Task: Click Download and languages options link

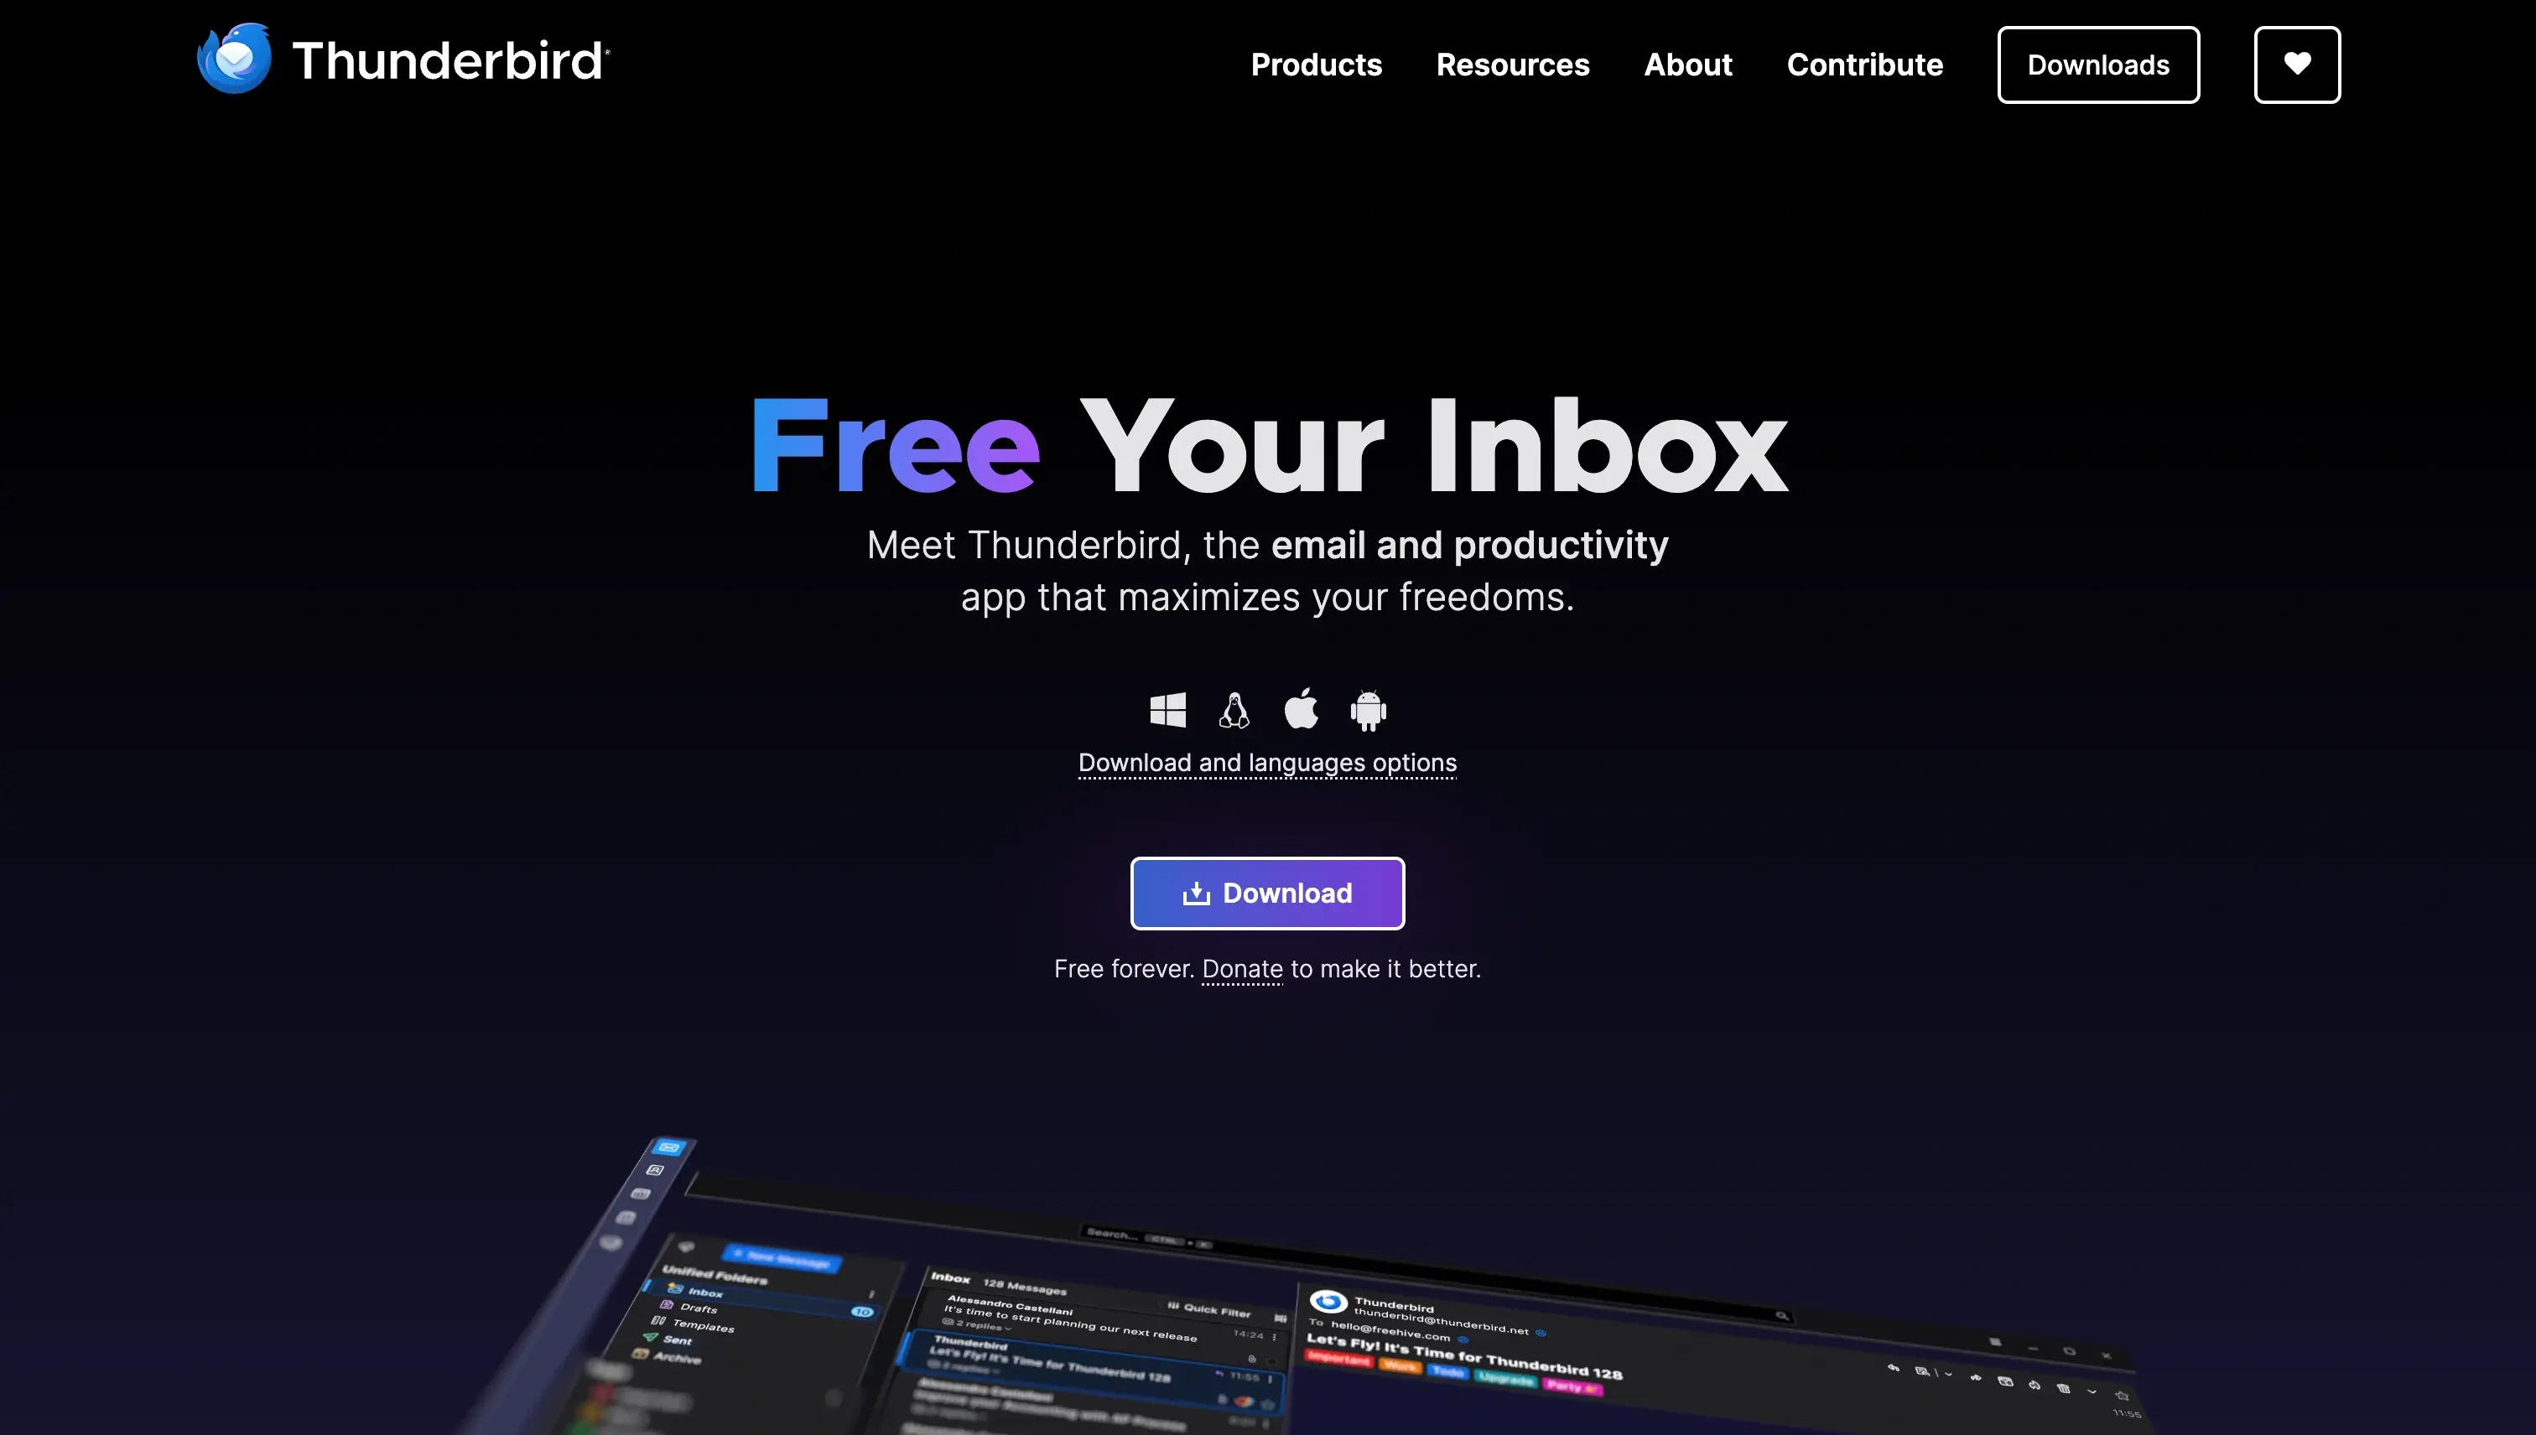Action: (x=1266, y=763)
